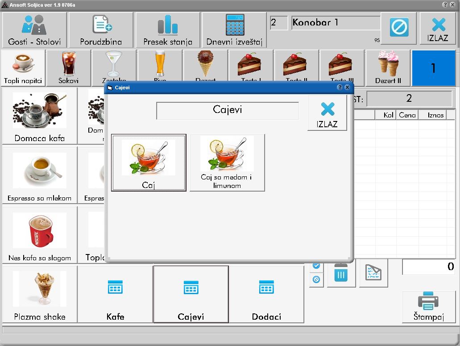Click the small blue checkmark button
Screen dimensions: 460x346
316,266
